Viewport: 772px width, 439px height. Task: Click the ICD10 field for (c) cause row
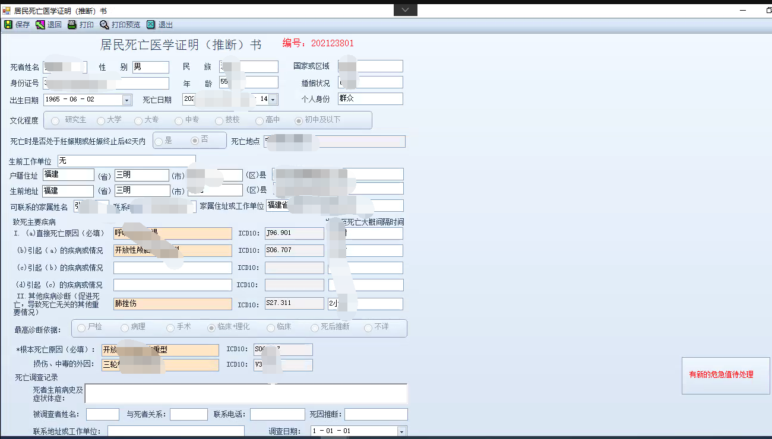(x=295, y=268)
